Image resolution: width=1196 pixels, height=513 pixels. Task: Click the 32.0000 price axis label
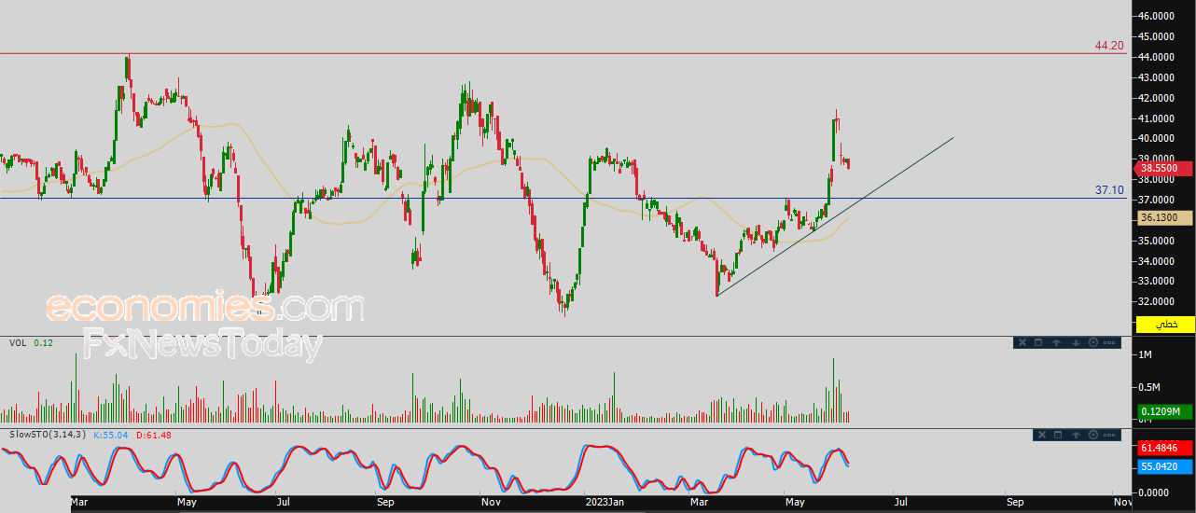click(1158, 301)
